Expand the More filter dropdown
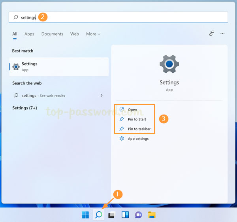The width and height of the screenshot is (237, 222). [x=93, y=34]
